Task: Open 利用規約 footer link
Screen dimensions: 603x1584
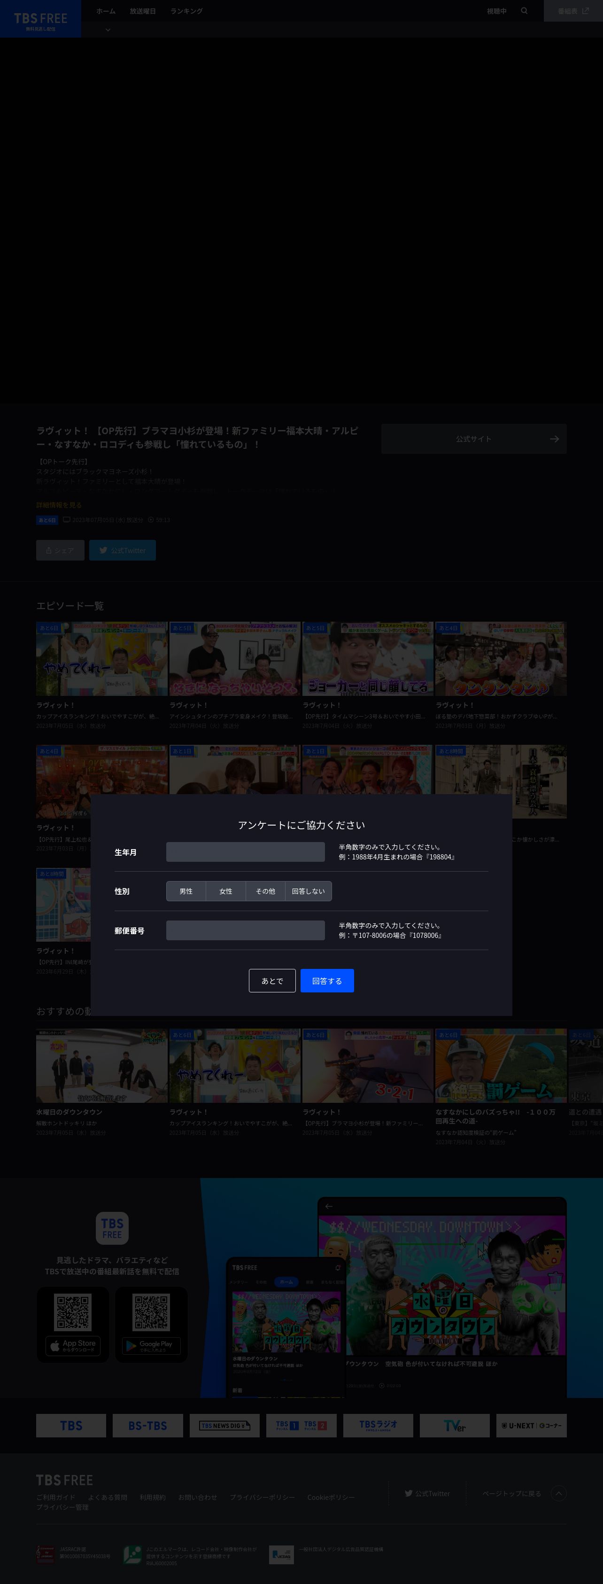Action: pyautogui.click(x=153, y=1497)
